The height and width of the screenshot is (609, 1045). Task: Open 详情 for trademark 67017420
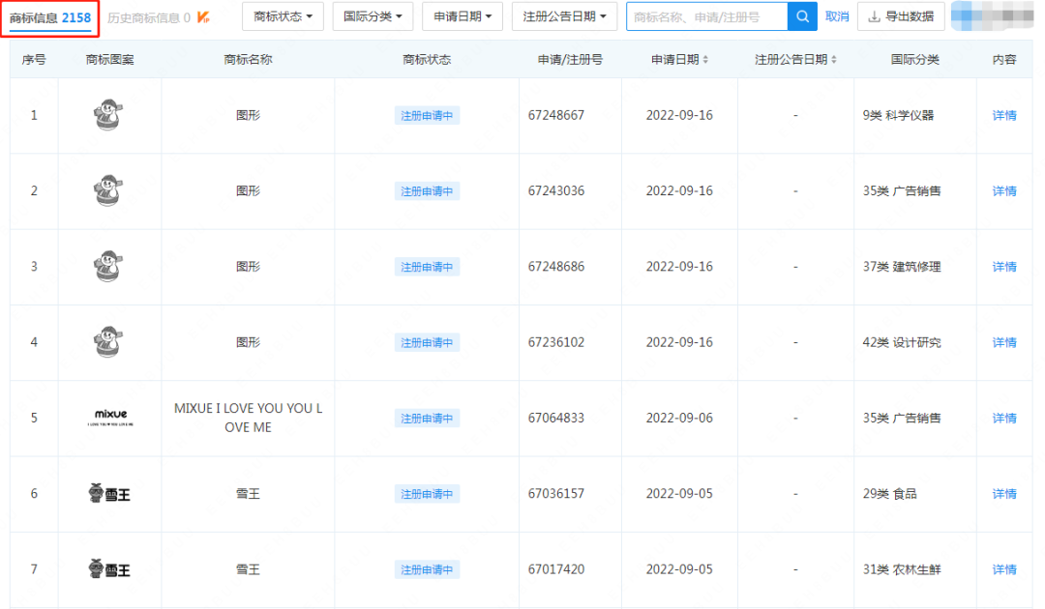(1004, 569)
